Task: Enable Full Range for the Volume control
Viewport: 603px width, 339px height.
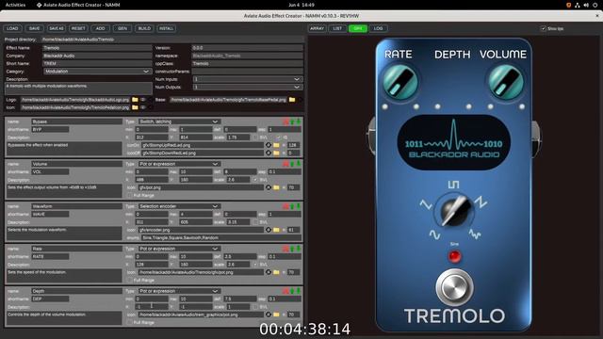Action: click(x=130, y=196)
